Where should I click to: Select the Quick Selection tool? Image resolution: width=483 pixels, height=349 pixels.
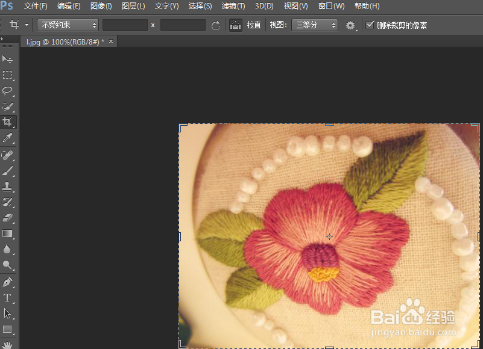pyautogui.click(x=7, y=107)
